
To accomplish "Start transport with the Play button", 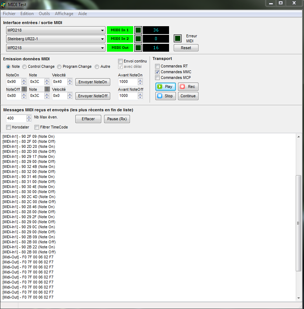I will 165,87.
